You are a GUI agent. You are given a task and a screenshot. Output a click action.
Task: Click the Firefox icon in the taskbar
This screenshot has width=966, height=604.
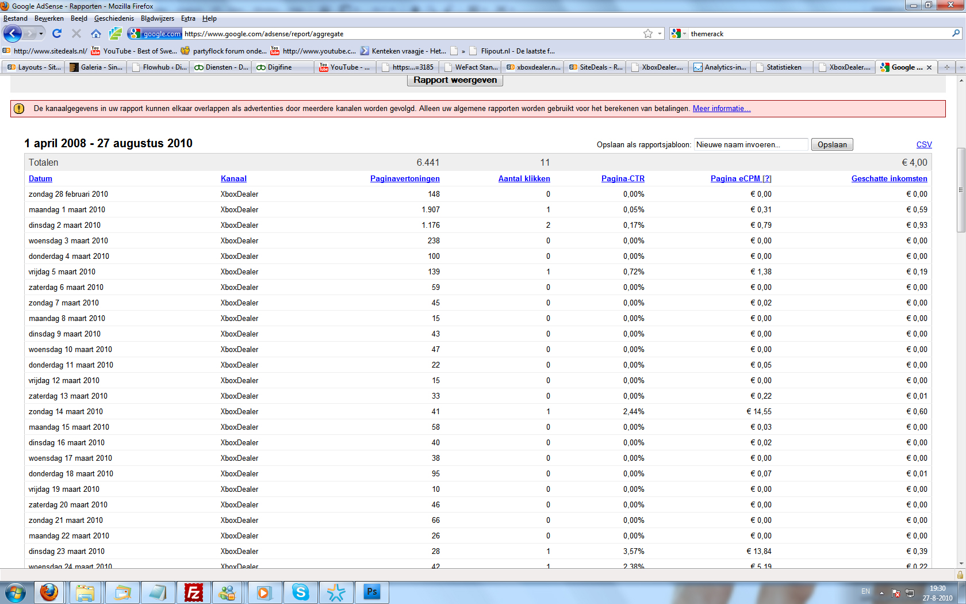click(x=49, y=592)
